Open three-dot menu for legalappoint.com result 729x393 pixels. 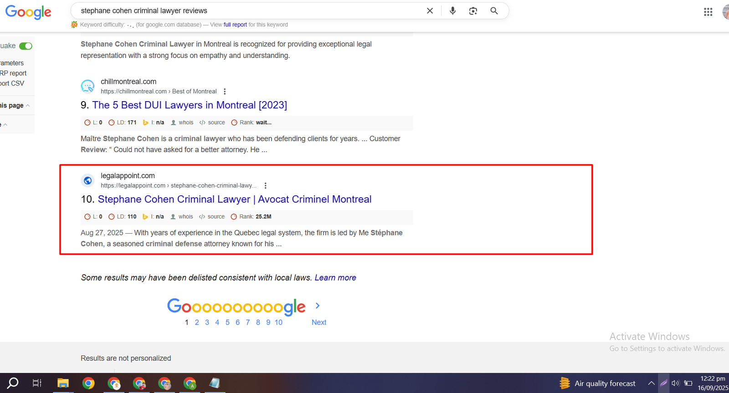click(x=266, y=186)
